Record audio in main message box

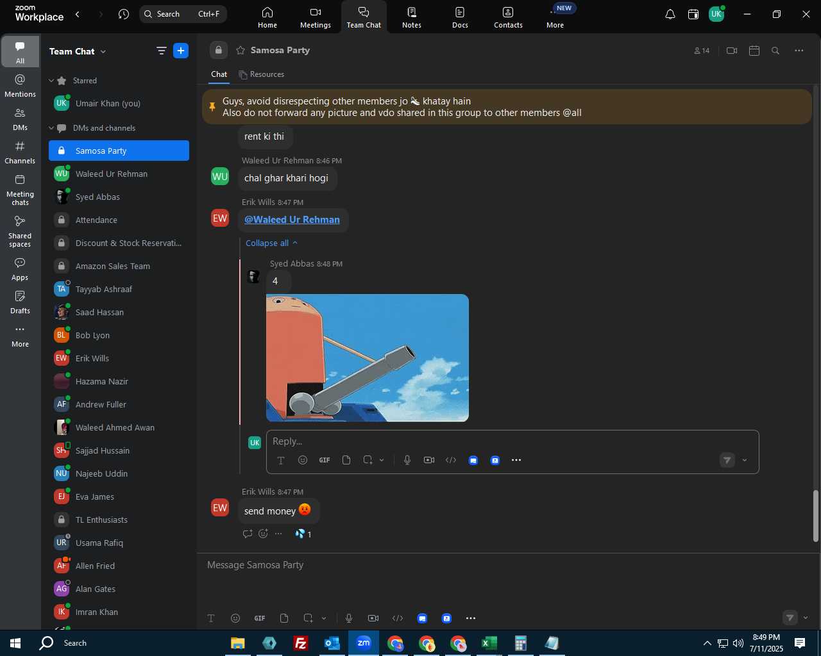(349, 618)
